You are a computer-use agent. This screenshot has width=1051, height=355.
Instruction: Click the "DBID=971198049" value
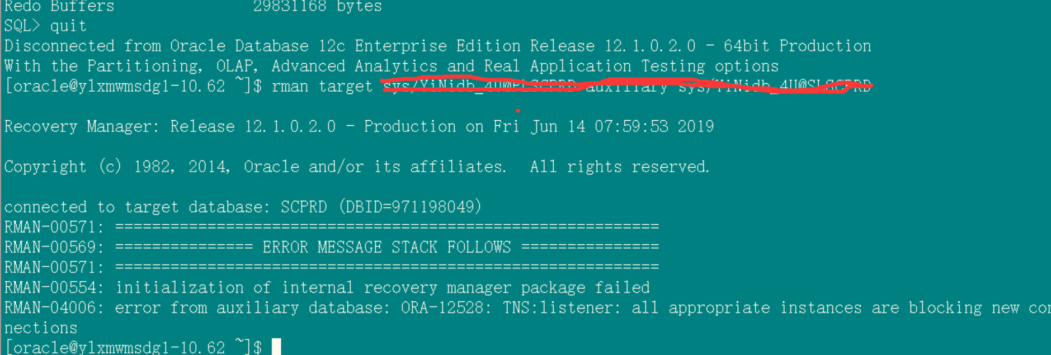pyautogui.click(x=409, y=207)
